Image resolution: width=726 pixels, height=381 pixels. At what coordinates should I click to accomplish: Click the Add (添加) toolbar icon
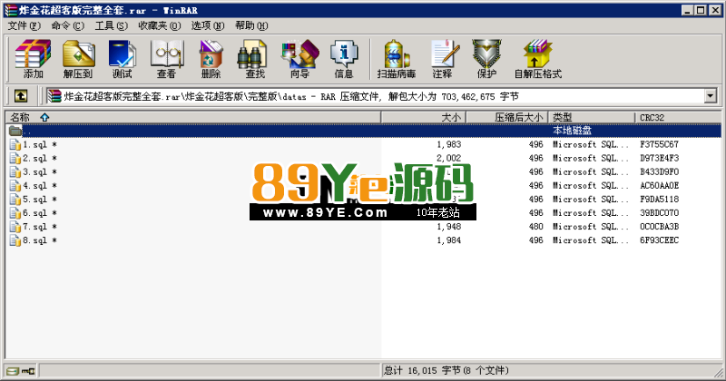tap(33, 59)
